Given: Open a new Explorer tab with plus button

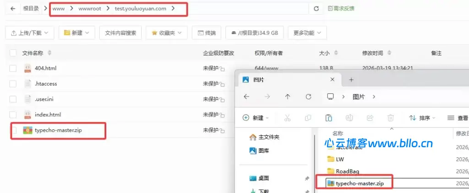Looking at the screenshot, I should 351,80.
